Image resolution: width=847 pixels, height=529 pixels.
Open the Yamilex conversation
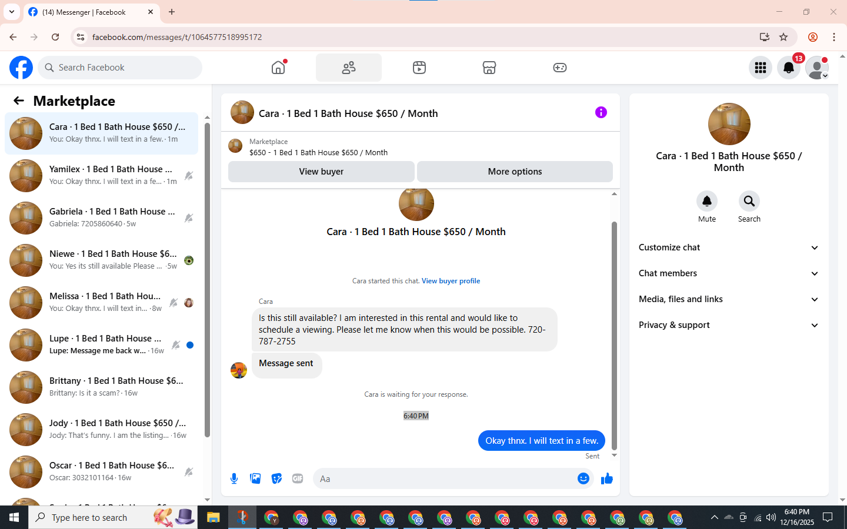(x=101, y=176)
